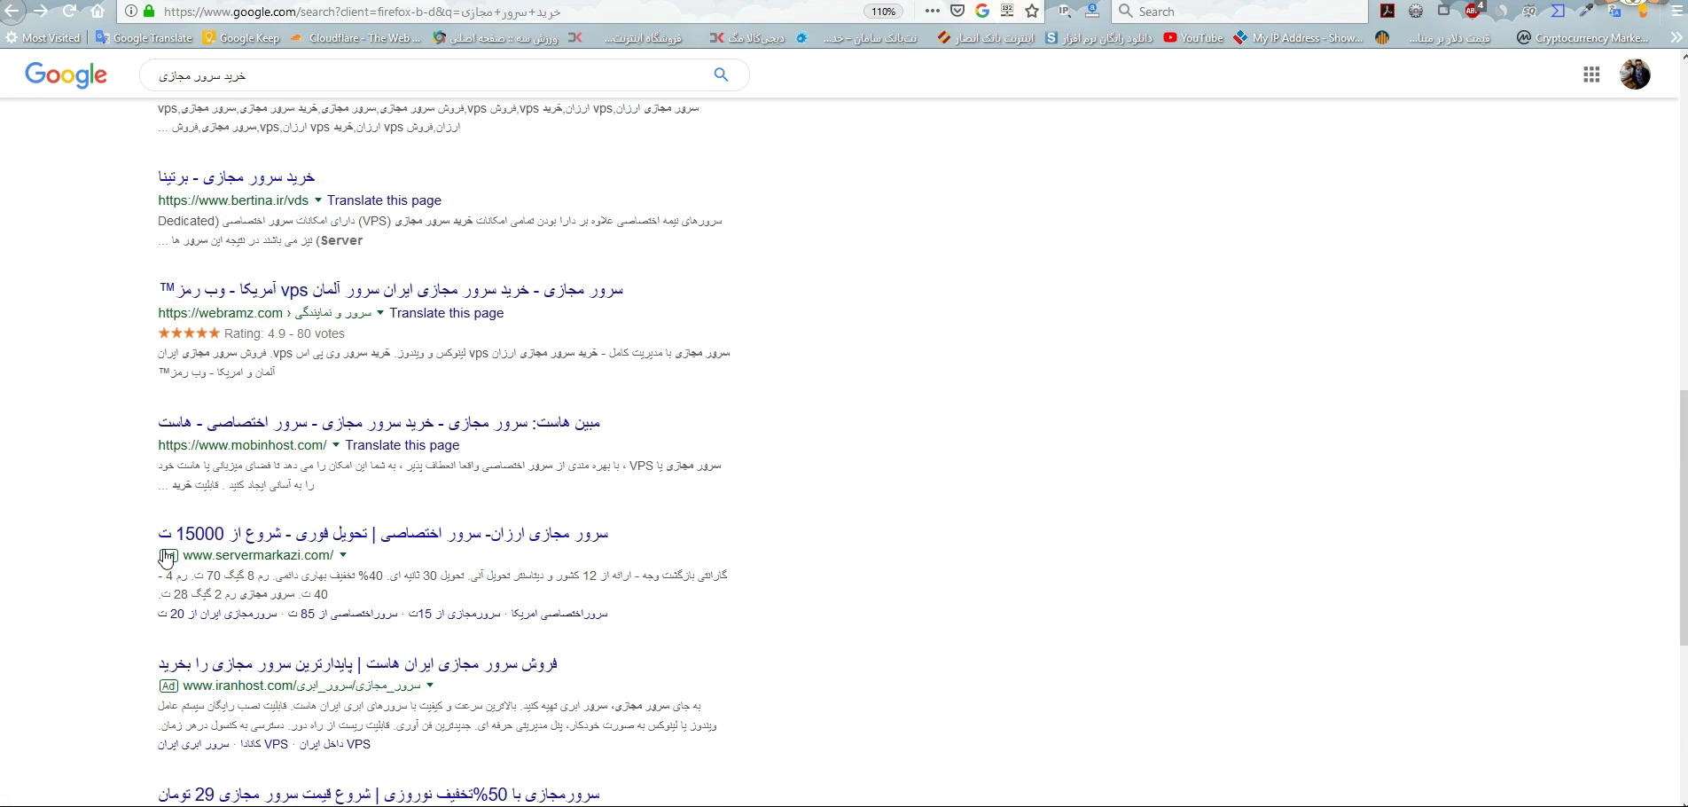Open the YouTube bookmark
Image resolution: width=1688 pixels, height=807 pixels.
pyautogui.click(x=1193, y=38)
